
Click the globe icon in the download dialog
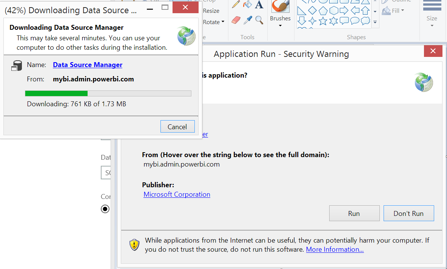coord(186,36)
